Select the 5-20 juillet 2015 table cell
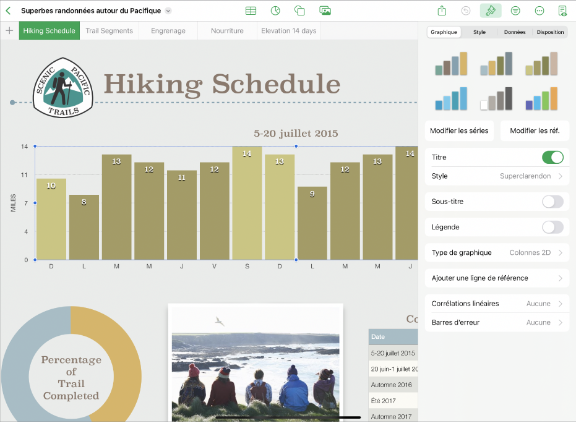The height and width of the screenshot is (423, 576). (x=393, y=353)
